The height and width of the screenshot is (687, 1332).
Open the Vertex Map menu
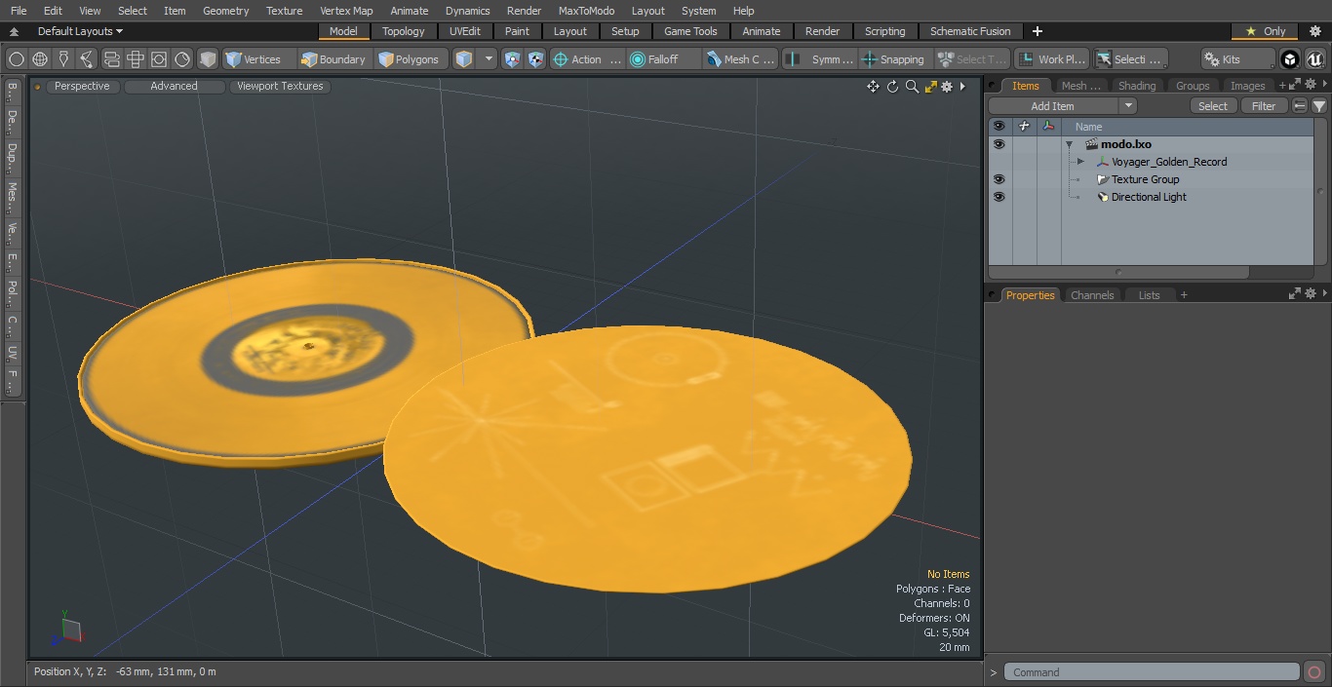point(346,11)
